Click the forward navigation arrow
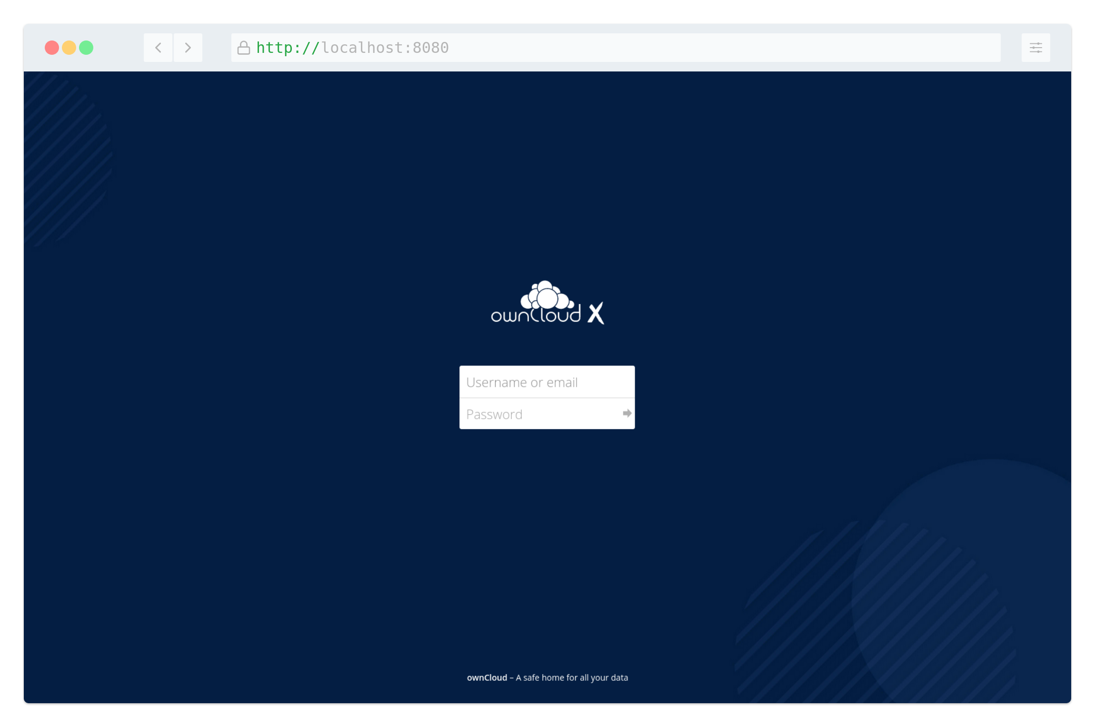The image size is (1095, 727). tap(188, 47)
